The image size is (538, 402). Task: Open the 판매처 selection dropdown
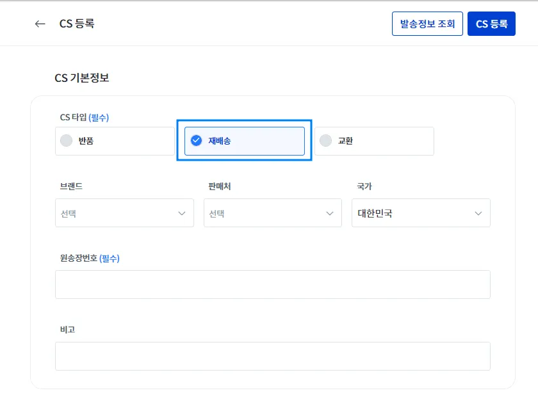pyautogui.click(x=272, y=213)
